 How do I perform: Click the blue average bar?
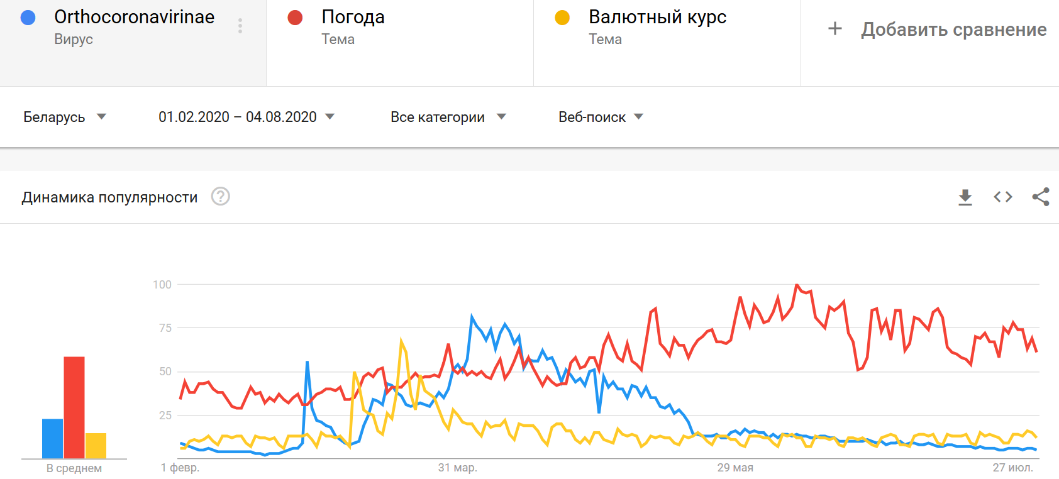pos(53,438)
